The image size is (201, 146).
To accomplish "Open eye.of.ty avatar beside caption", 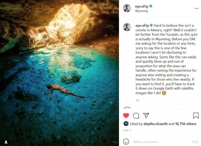I will coord(127,27).
